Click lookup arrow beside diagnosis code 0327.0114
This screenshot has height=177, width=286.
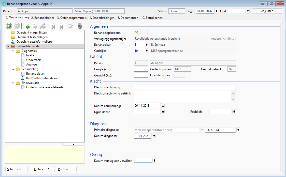click(x=238, y=130)
